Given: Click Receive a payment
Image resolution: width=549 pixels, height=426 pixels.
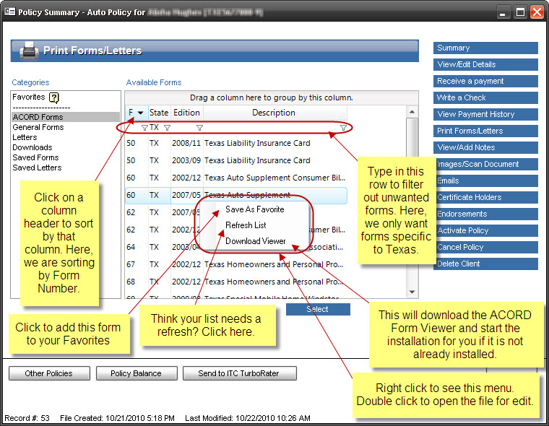Looking at the screenshot, I should 485,81.
